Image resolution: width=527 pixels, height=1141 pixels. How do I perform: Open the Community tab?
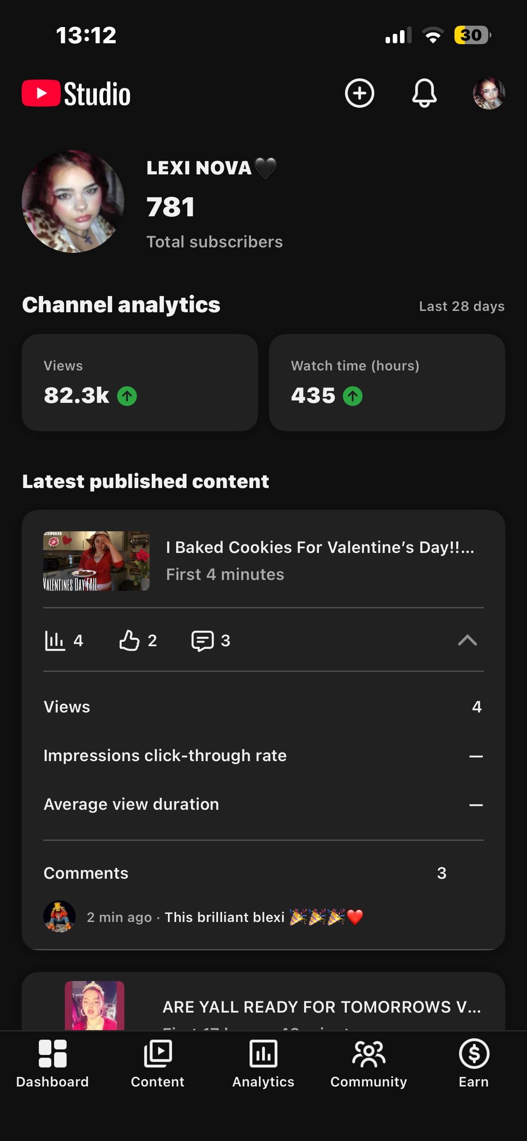(369, 1063)
